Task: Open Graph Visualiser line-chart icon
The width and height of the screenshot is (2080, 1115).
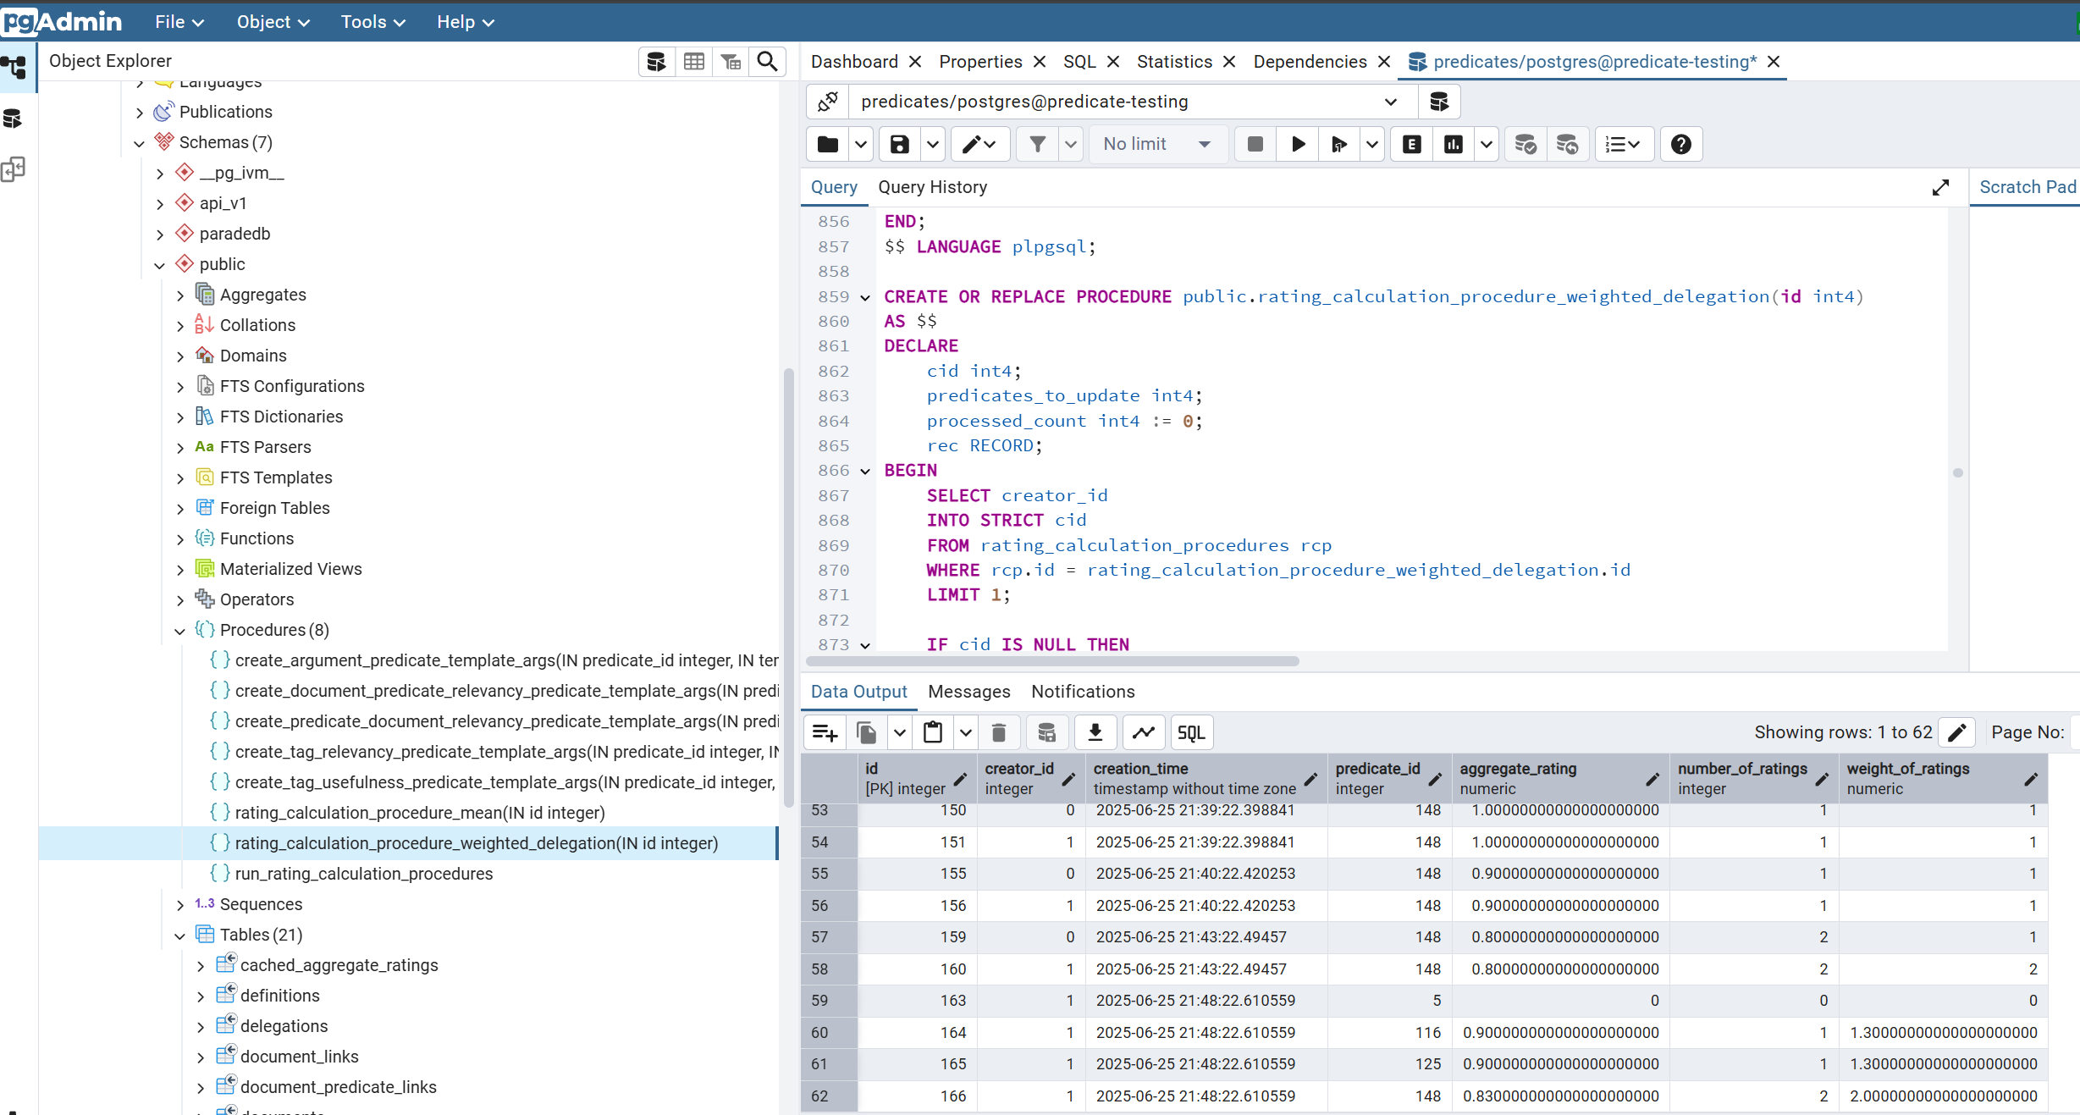Action: 1144,732
